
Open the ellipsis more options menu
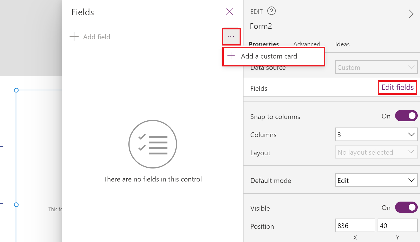(x=231, y=36)
